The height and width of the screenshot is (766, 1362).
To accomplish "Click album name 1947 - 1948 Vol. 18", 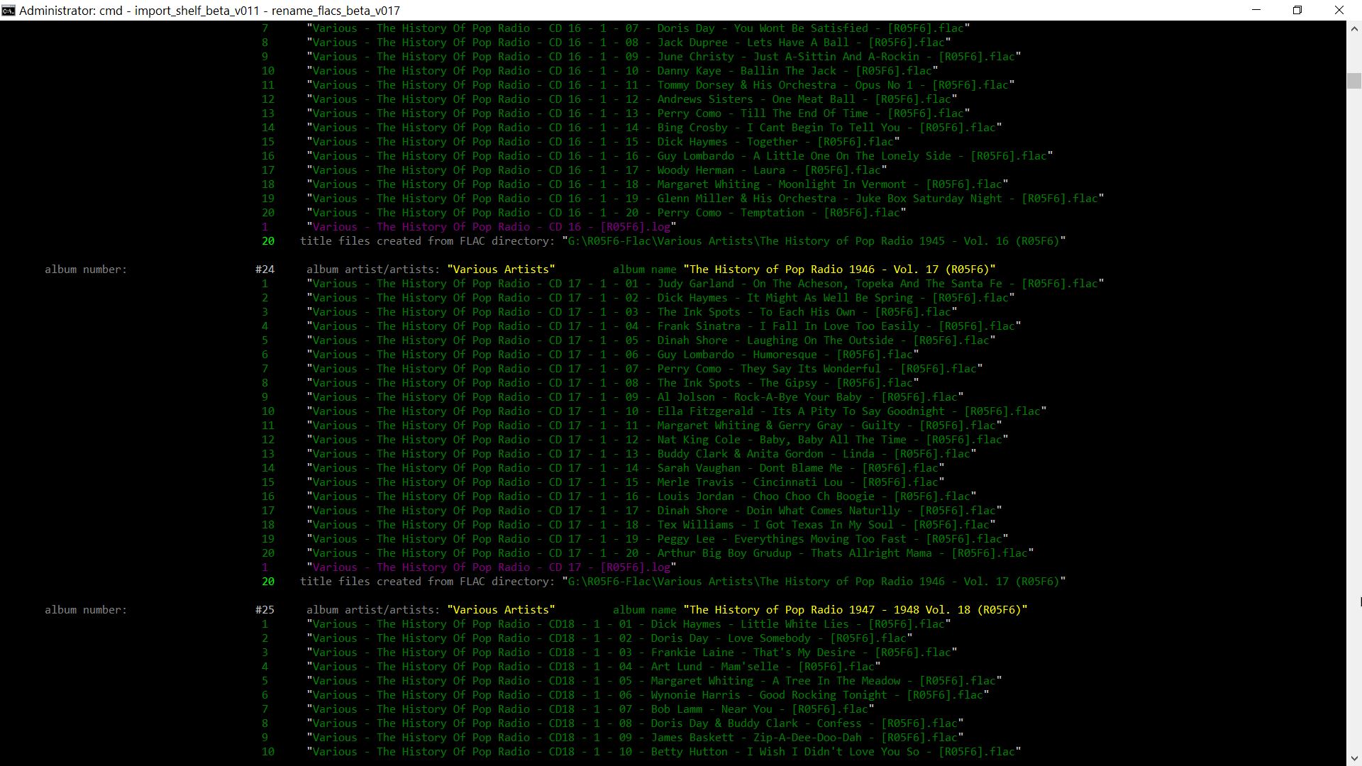I will [x=855, y=610].
